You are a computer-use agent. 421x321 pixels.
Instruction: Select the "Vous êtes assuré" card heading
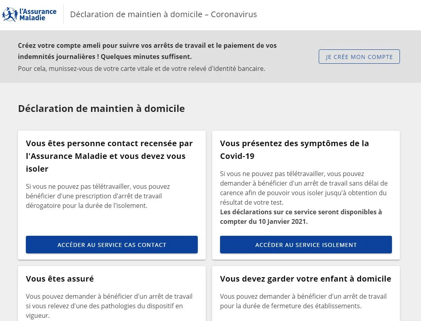click(x=60, y=279)
